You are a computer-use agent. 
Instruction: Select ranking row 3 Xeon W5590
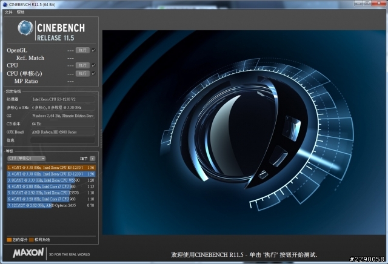tap(51, 180)
